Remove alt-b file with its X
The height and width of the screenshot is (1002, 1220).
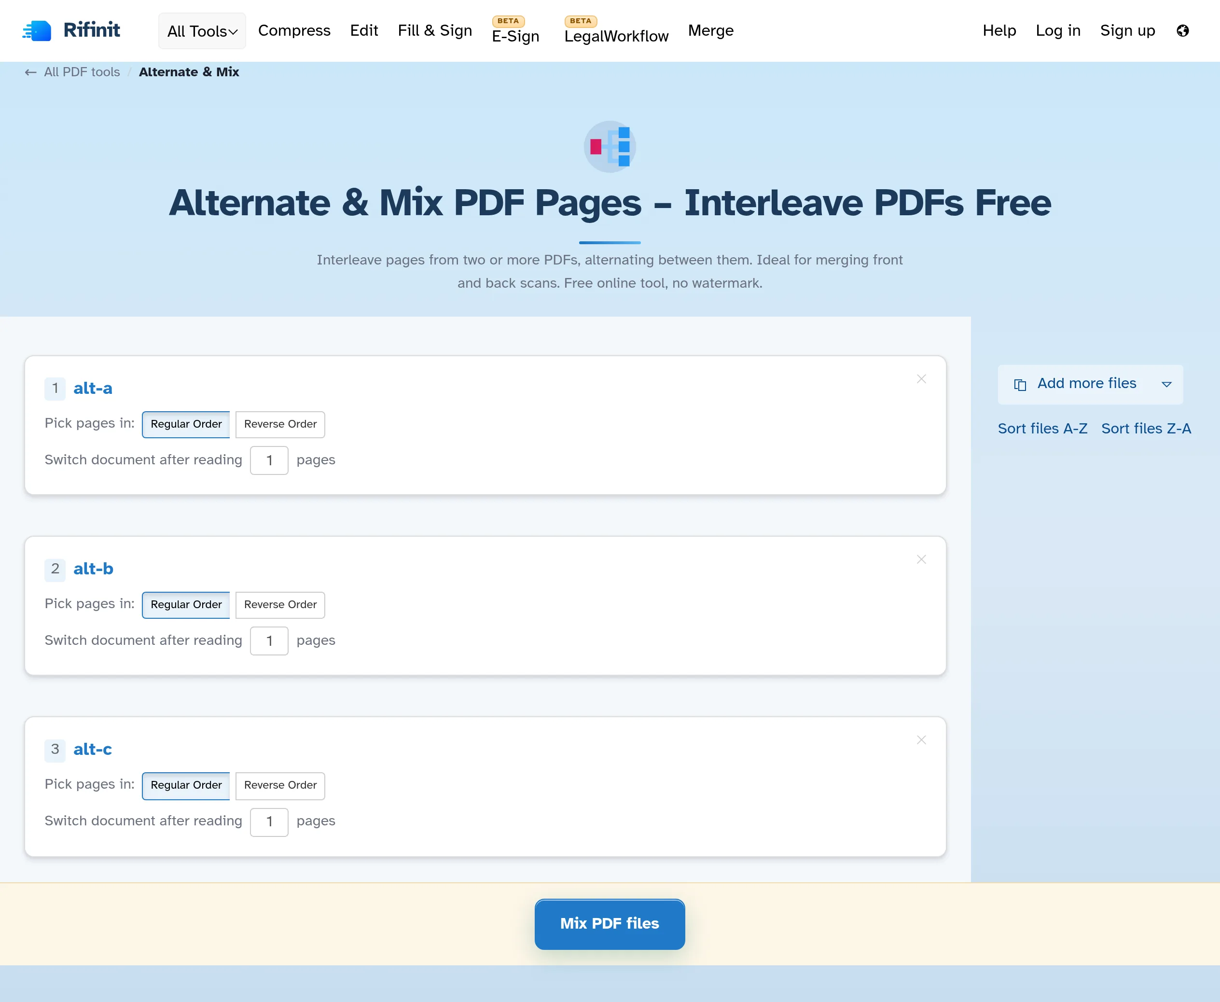click(921, 559)
